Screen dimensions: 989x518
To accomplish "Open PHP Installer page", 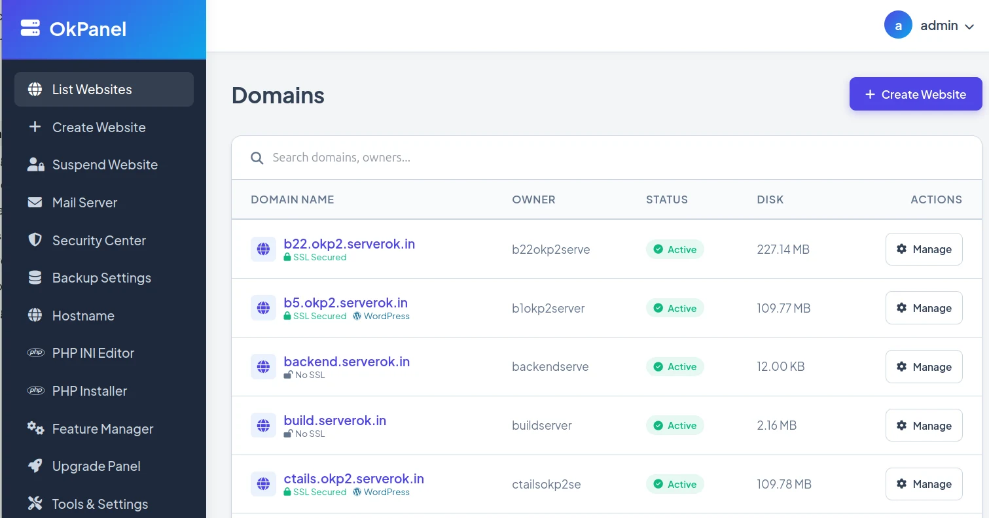I will (x=104, y=390).
